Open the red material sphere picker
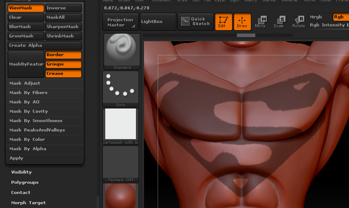Screen dimensions: 349x208 click(x=121, y=196)
